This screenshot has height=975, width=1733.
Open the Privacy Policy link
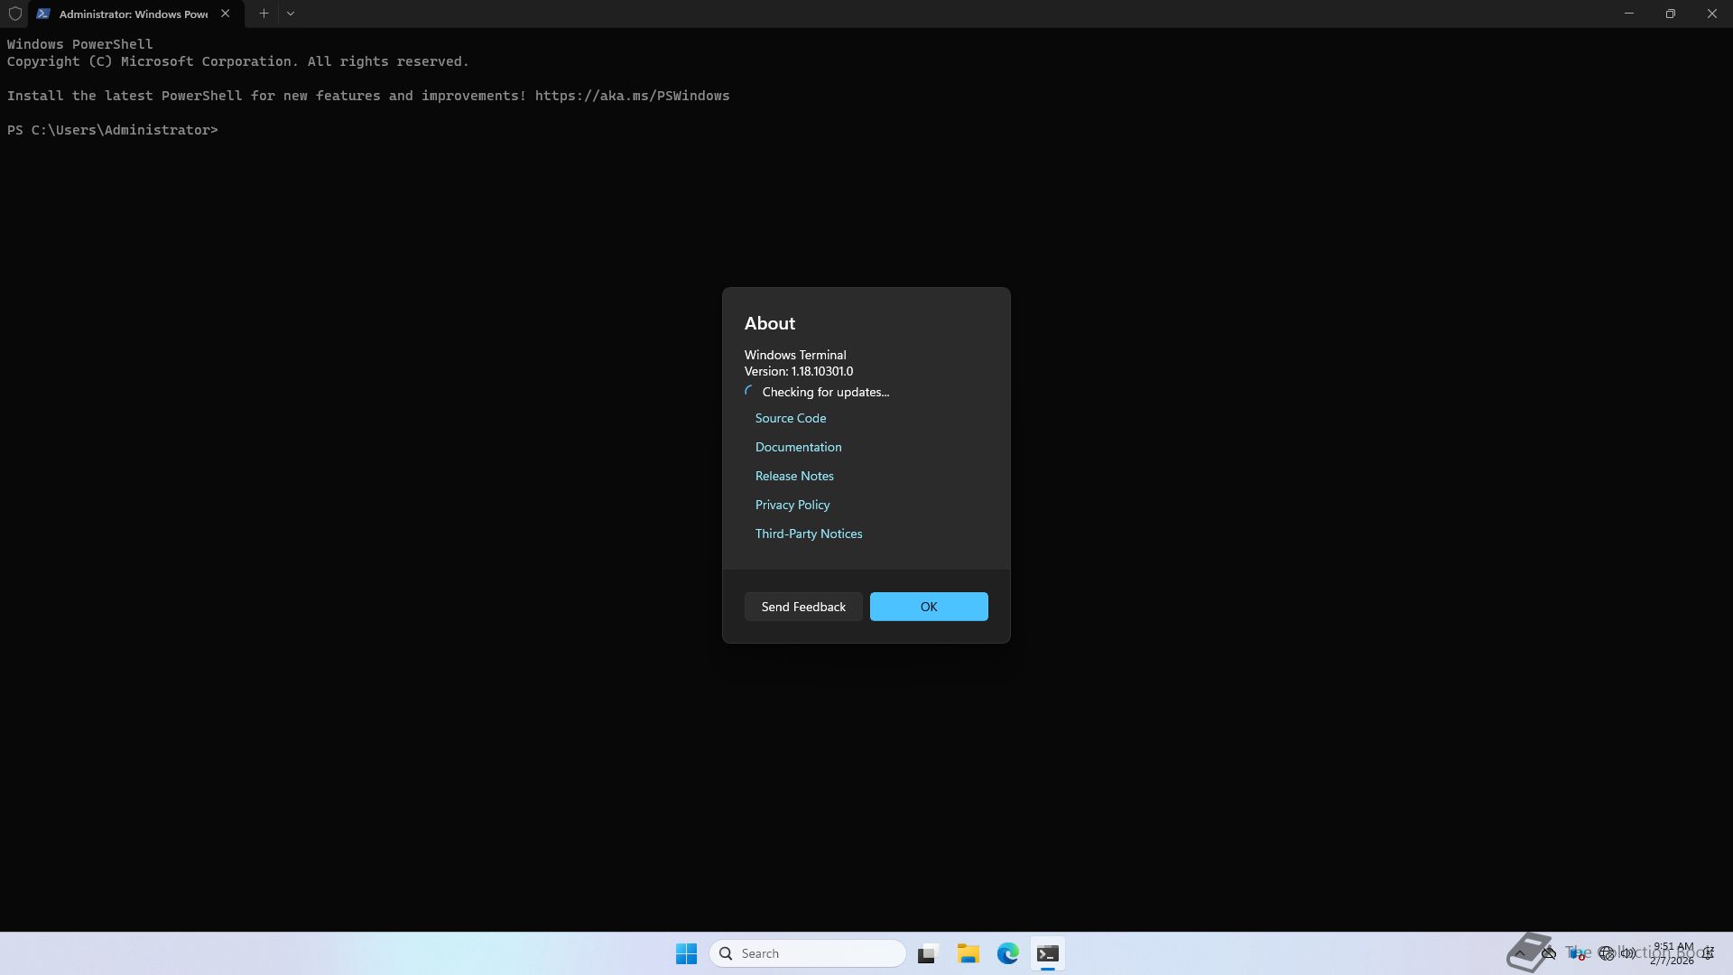pos(792,505)
